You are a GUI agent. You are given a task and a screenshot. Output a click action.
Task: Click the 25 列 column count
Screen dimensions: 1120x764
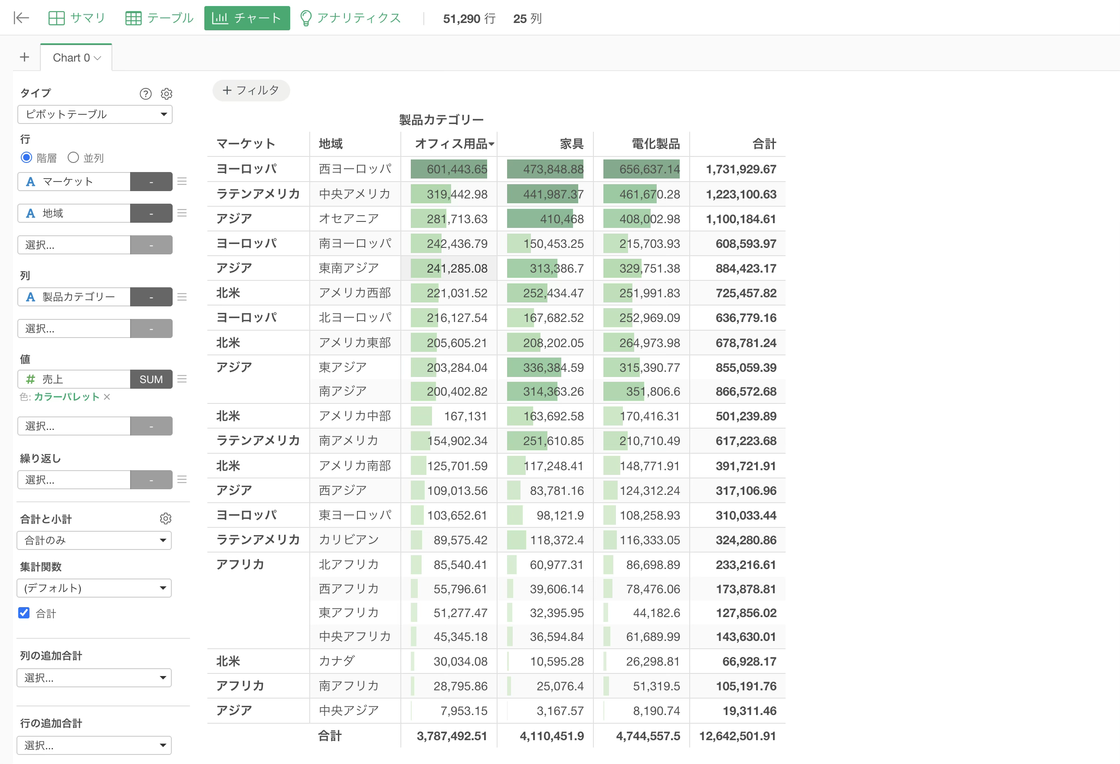tap(527, 19)
